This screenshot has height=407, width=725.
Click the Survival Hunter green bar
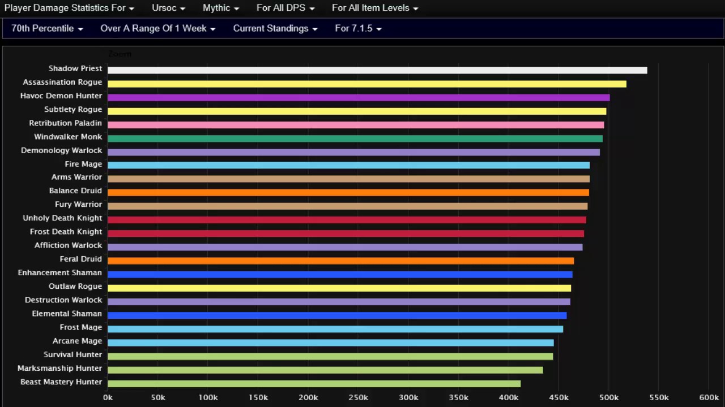330,356
